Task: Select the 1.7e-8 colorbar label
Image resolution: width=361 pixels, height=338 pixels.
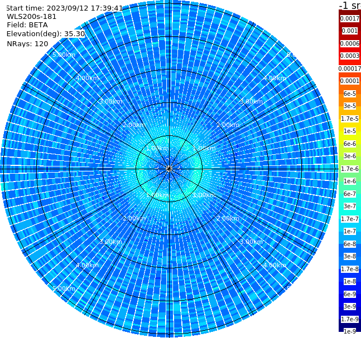Action: pos(350,269)
